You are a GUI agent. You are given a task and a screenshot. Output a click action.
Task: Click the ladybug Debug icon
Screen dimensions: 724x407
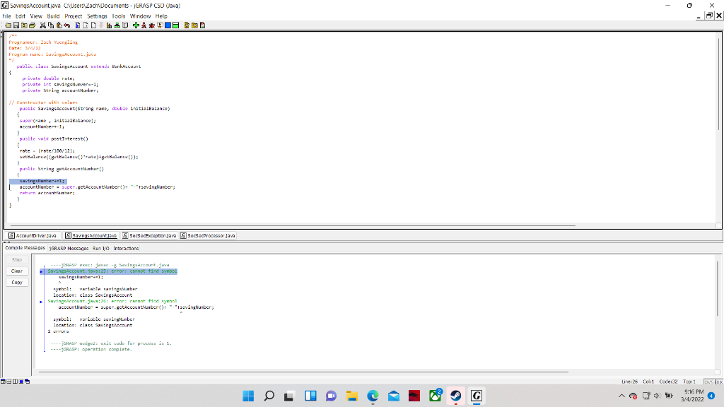pyautogui.click(x=152, y=25)
